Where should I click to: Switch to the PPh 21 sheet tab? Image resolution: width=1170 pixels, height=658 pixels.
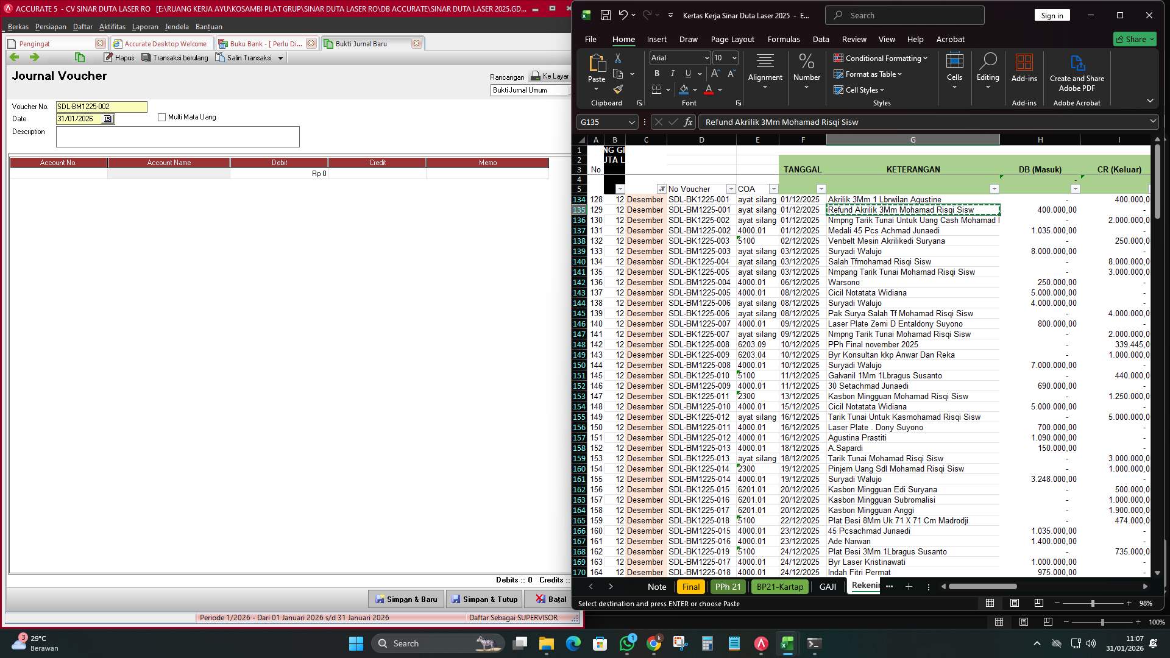pos(728,587)
